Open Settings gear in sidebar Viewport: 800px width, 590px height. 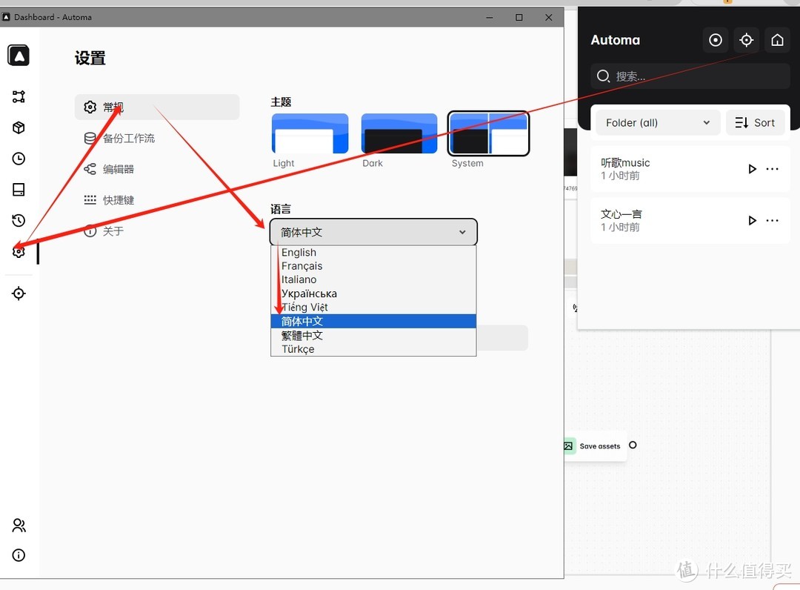point(19,251)
